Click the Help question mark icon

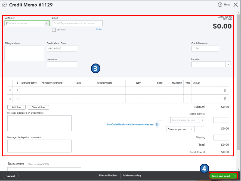pyautogui.click(x=220, y=5)
